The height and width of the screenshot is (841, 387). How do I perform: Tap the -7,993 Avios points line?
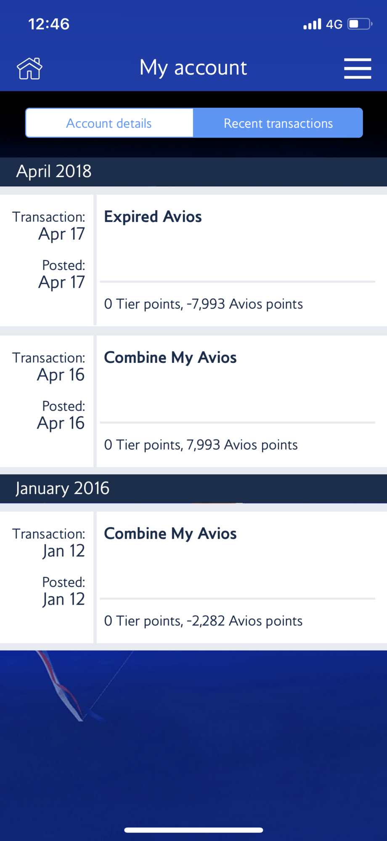coord(203,304)
